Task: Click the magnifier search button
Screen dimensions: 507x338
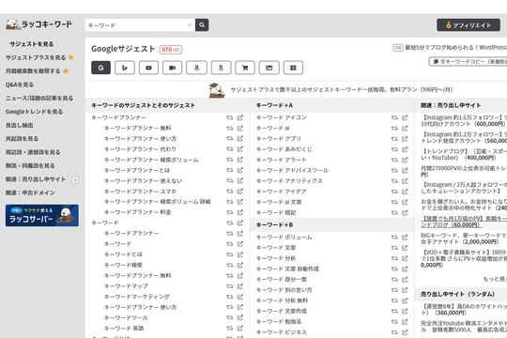Action: click(202, 25)
